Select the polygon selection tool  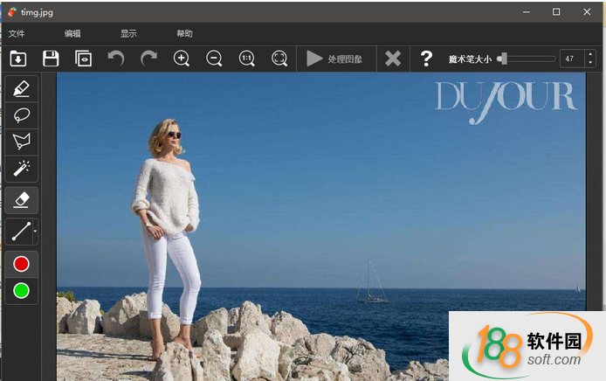click(22, 141)
